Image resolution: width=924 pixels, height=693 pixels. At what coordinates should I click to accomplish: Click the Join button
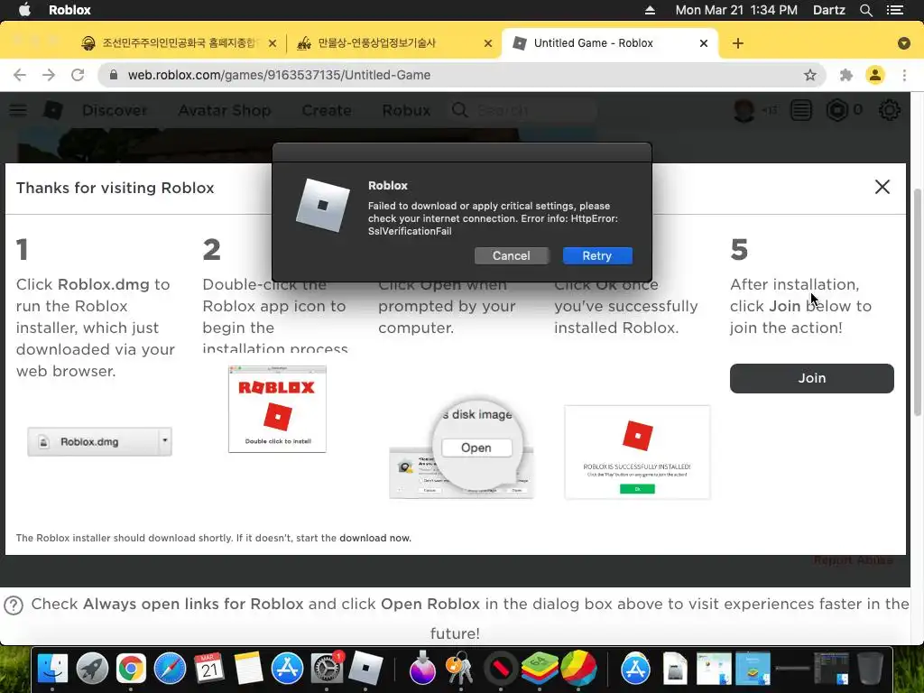click(811, 378)
